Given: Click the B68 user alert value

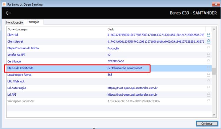Looking at the screenshot, I should [x=110, y=75].
